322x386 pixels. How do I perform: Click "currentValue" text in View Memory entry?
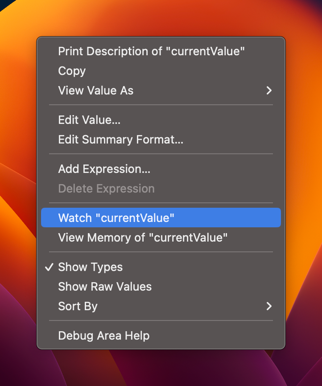coord(190,238)
